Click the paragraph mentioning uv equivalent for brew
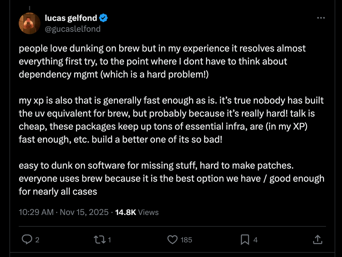Screen dimensions: 342x257 [171, 120]
